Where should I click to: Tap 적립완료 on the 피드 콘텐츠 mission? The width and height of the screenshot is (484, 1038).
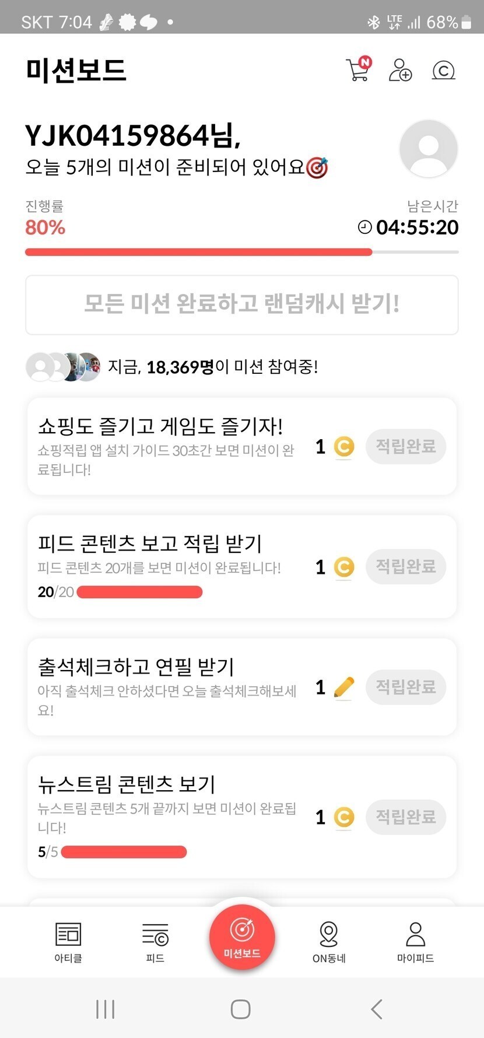point(405,566)
